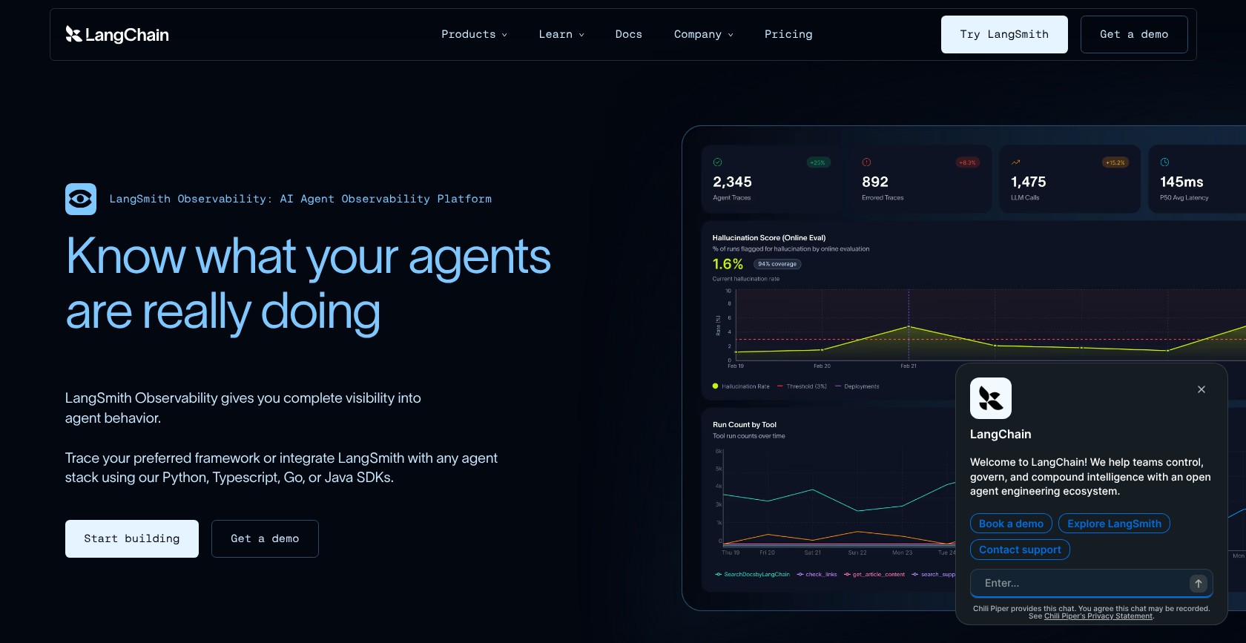Expand the Learn dropdown menu

pos(561,34)
